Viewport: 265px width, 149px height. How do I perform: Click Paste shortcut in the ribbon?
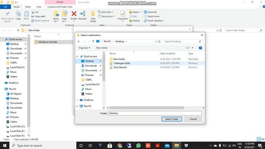coord(40,21)
